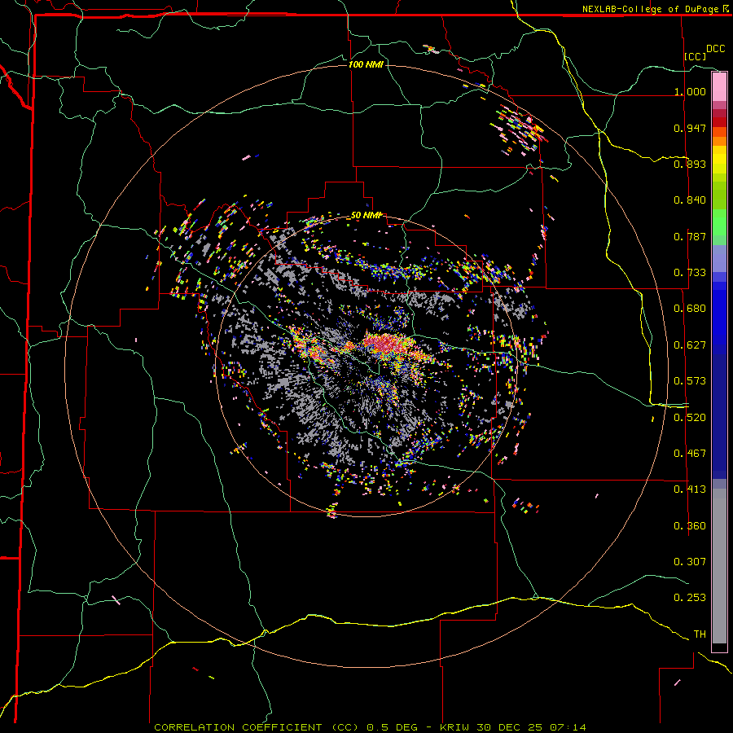Viewport: 733px width, 733px height.
Task: Click the 50 NMI range ring label
Action: pyautogui.click(x=366, y=216)
